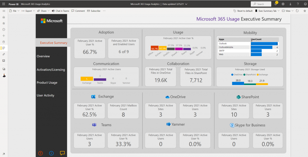
Task: Go to Home in the left navigation rail
Action: (4, 17)
